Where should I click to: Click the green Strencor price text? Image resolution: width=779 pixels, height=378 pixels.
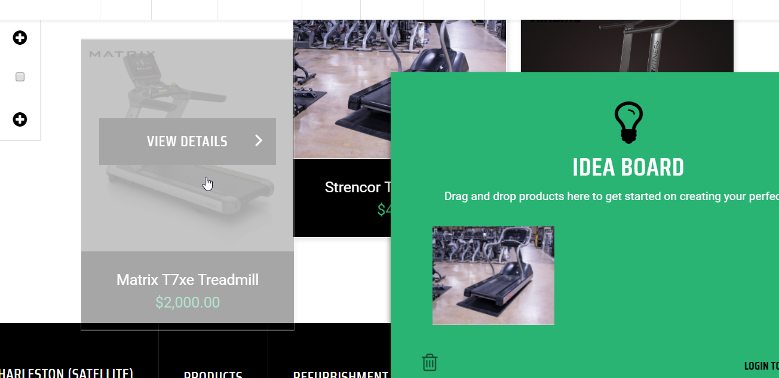(384, 210)
